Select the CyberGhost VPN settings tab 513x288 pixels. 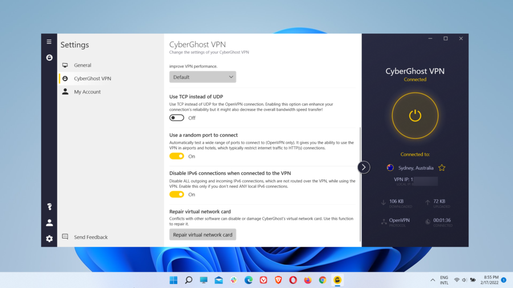pyautogui.click(x=92, y=79)
